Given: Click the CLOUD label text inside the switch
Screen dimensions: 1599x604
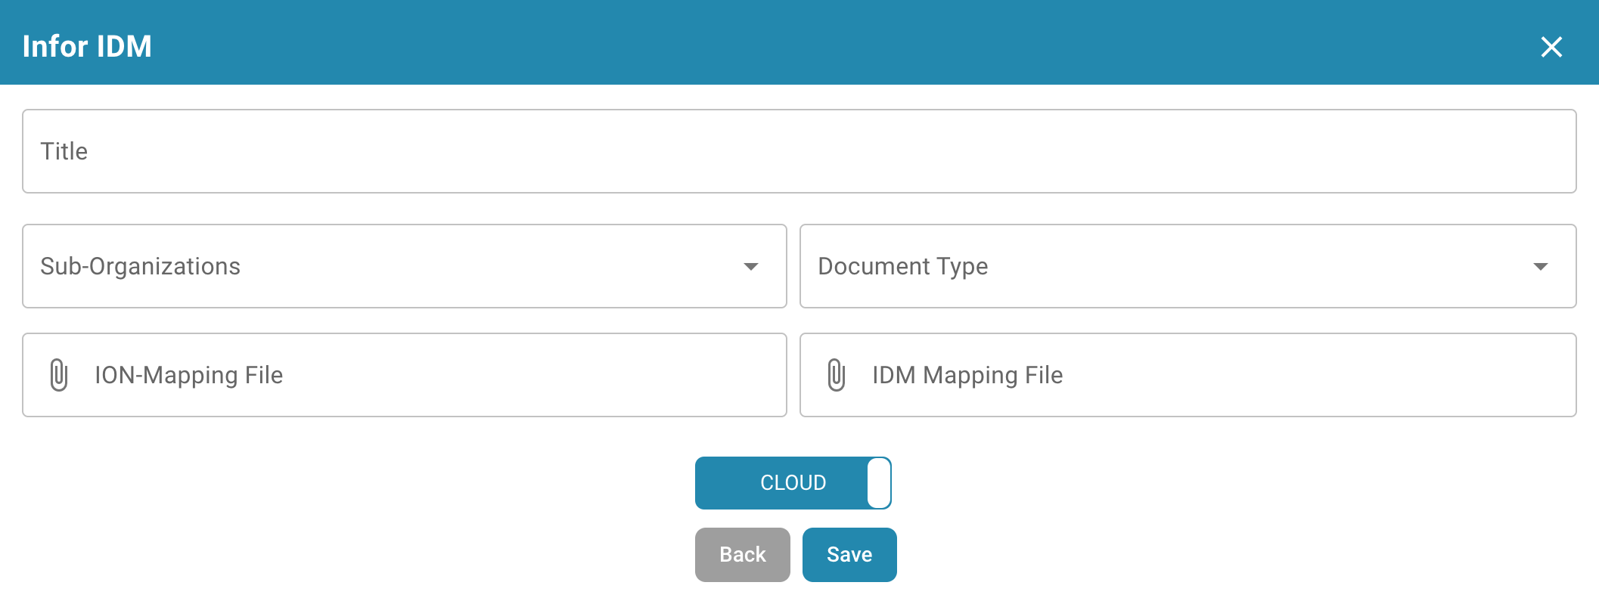Looking at the screenshot, I should tap(793, 483).
